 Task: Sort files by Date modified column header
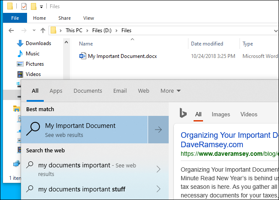(207, 44)
